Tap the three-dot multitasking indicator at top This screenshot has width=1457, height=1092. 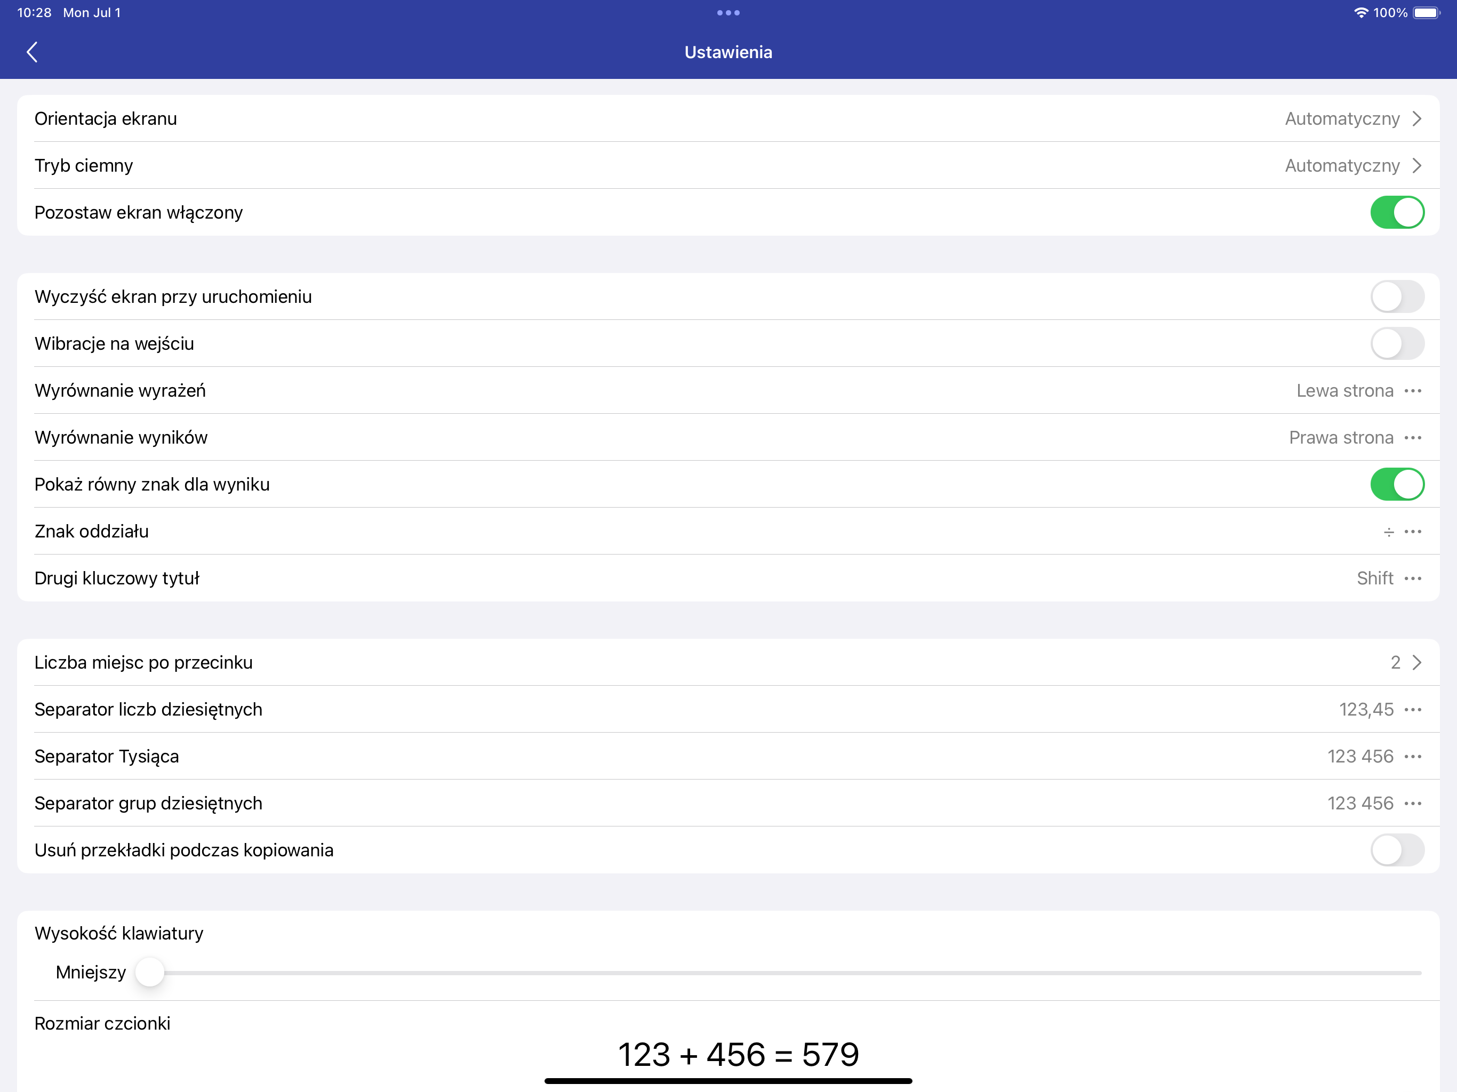(x=728, y=12)
